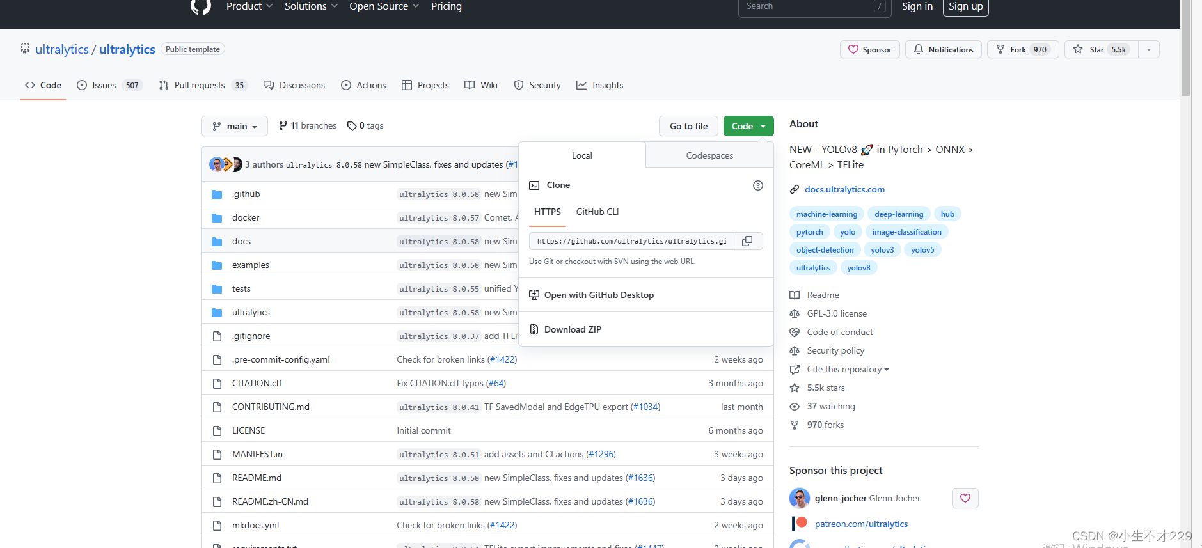Click the GitHub search field
The height and width of the screenshot is (548, 1202).
(814, 6)
